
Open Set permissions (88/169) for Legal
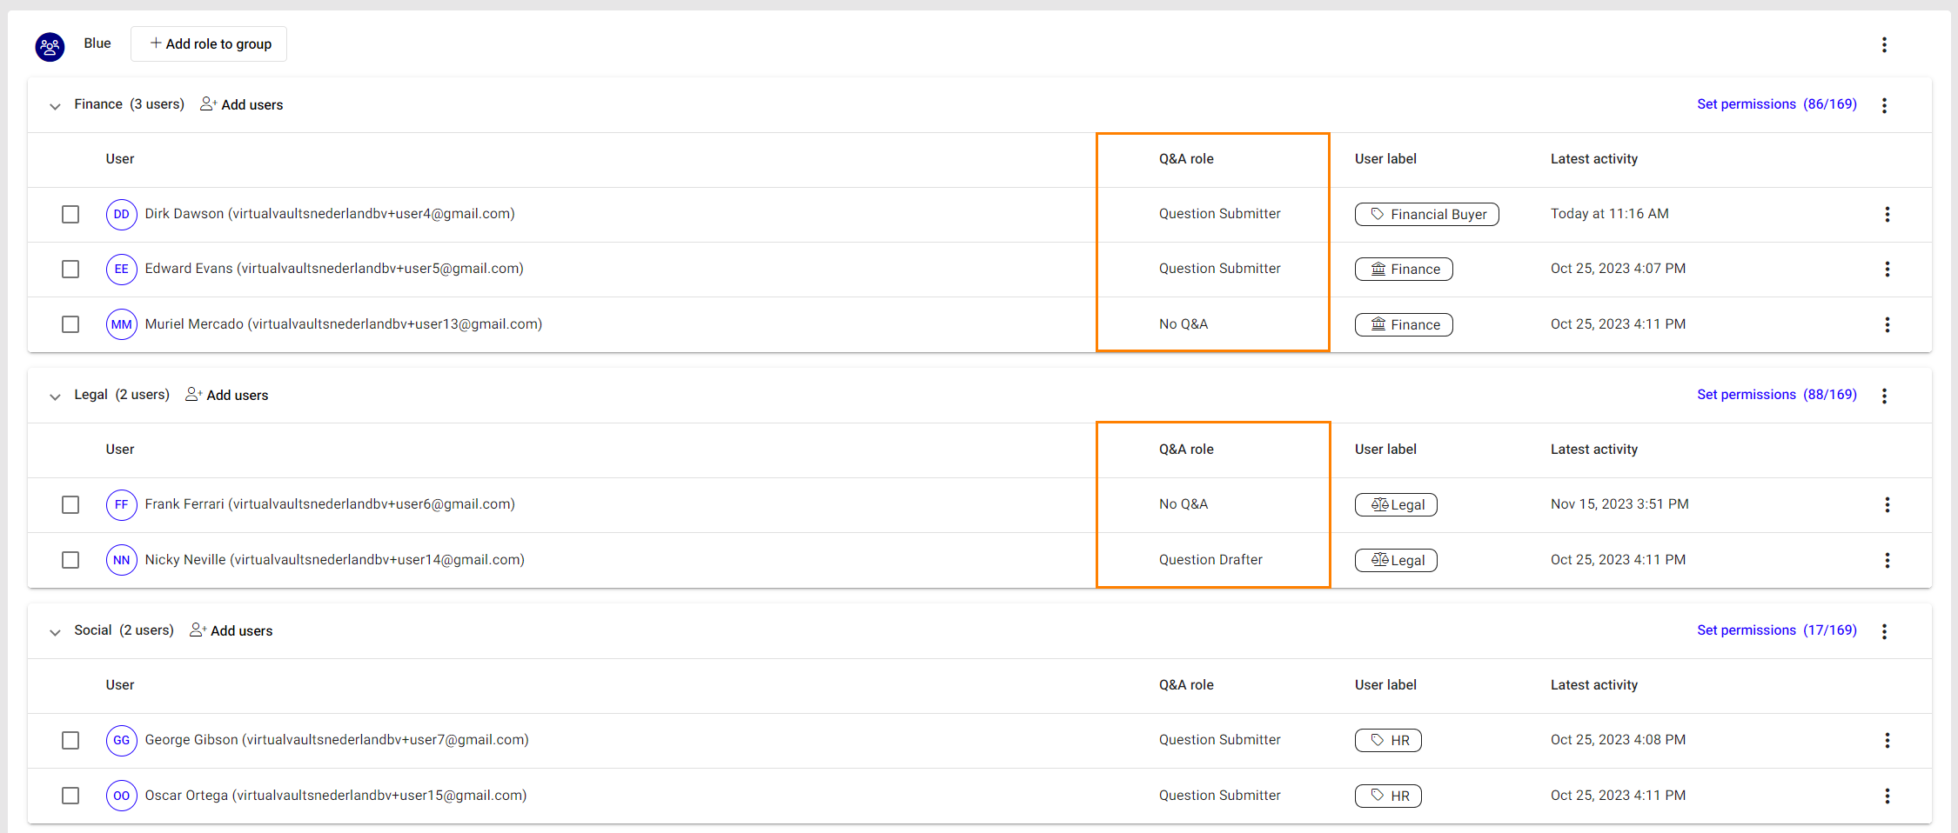[1776, 395]
